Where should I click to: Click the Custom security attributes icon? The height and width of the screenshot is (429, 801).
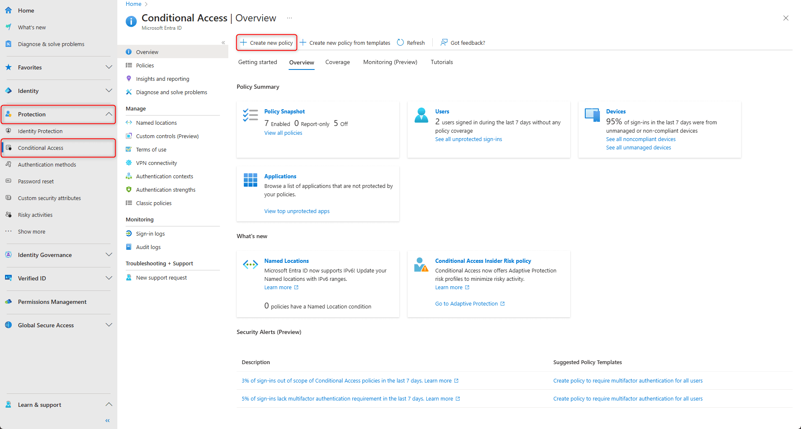8,198
